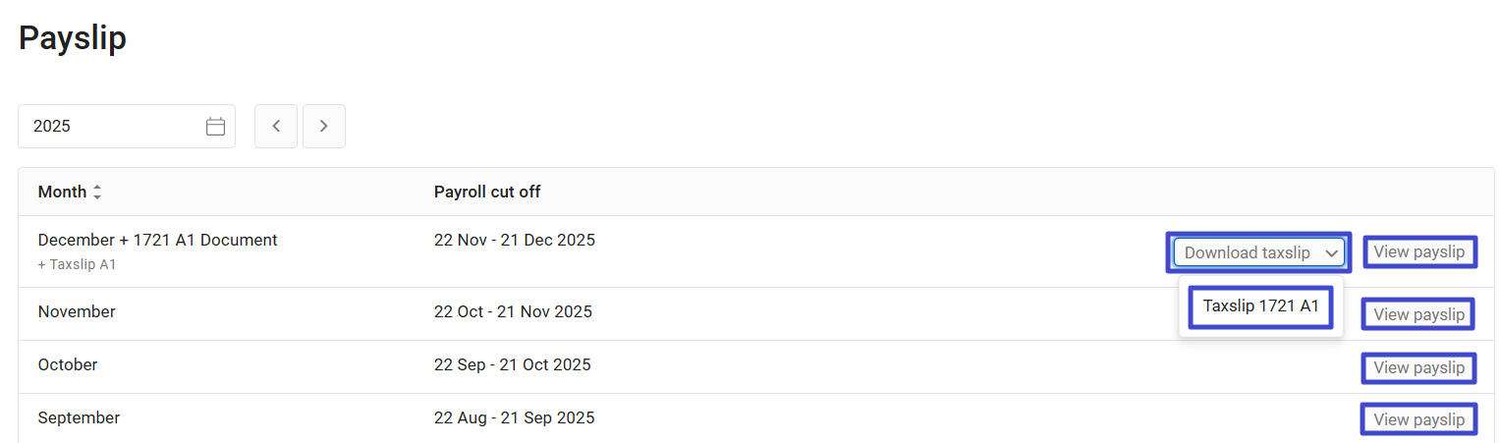This screenshot has width=1500, height=443.
Task: Click the Month column header
Action: click(62, 193)
